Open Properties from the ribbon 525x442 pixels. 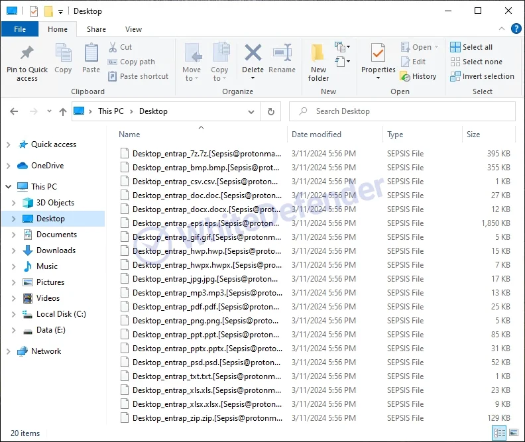click(378, 54)
